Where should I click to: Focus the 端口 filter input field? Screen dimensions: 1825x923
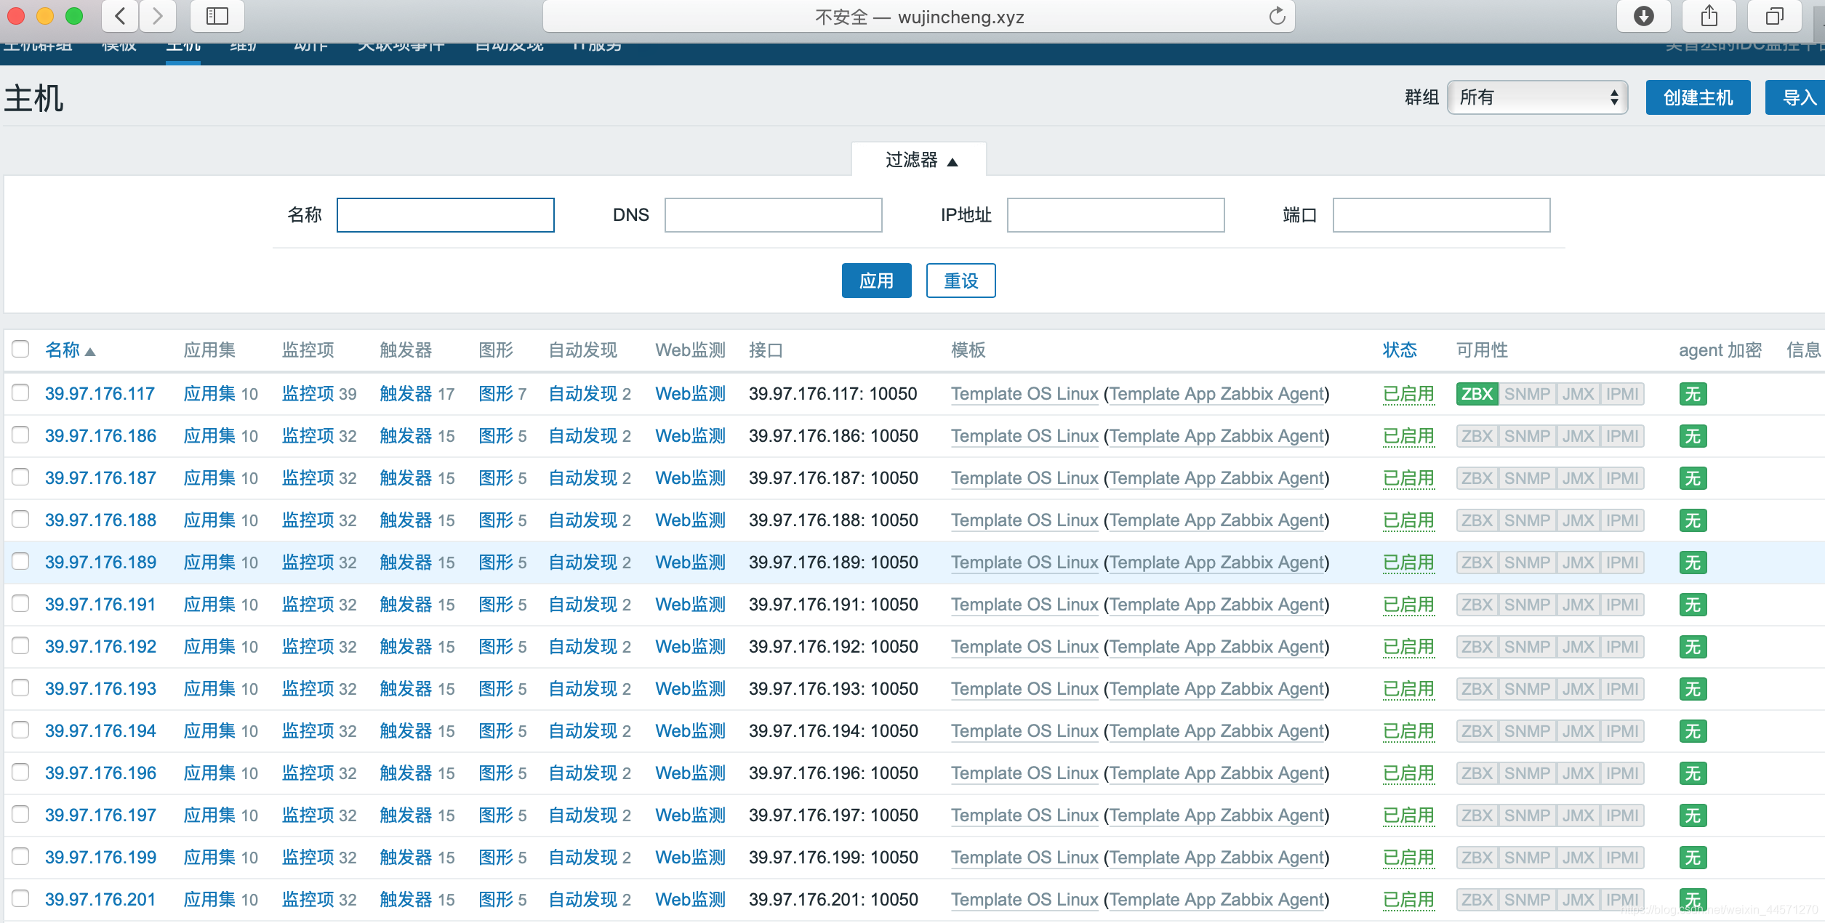click(x=1441, y=215)
